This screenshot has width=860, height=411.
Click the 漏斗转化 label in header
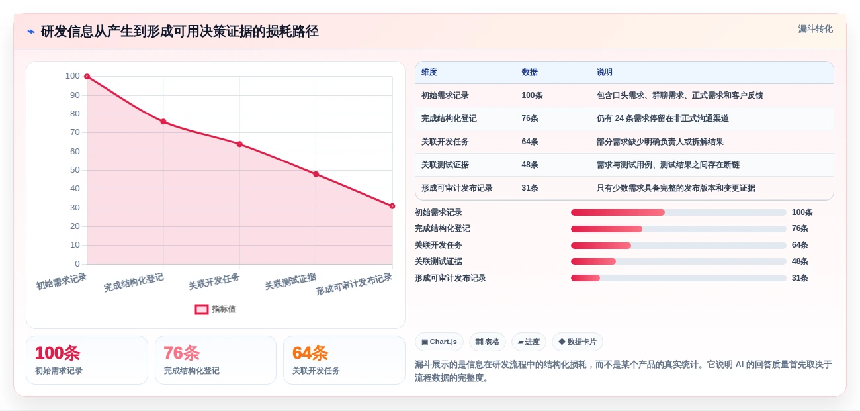point(815,29)
